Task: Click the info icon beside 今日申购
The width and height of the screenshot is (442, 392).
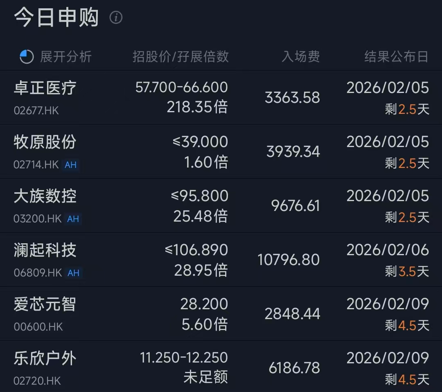Action: pos(116,18)
